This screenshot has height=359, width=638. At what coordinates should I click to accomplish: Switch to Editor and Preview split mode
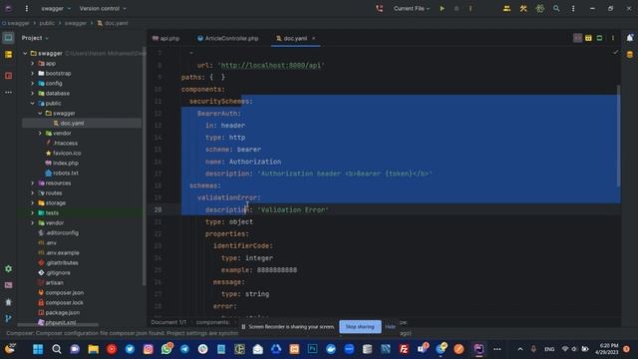[x=588, y=38]
